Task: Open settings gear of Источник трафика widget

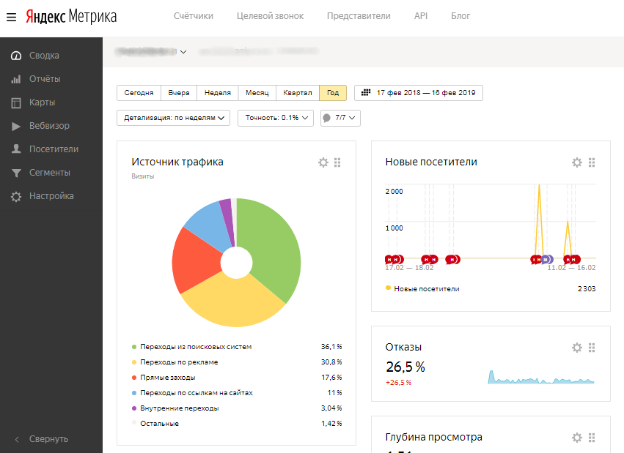Action: tap(323, 162)
